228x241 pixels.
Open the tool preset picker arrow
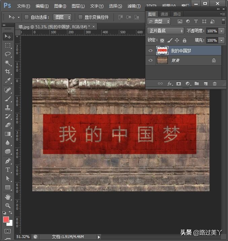pos(19,17)
